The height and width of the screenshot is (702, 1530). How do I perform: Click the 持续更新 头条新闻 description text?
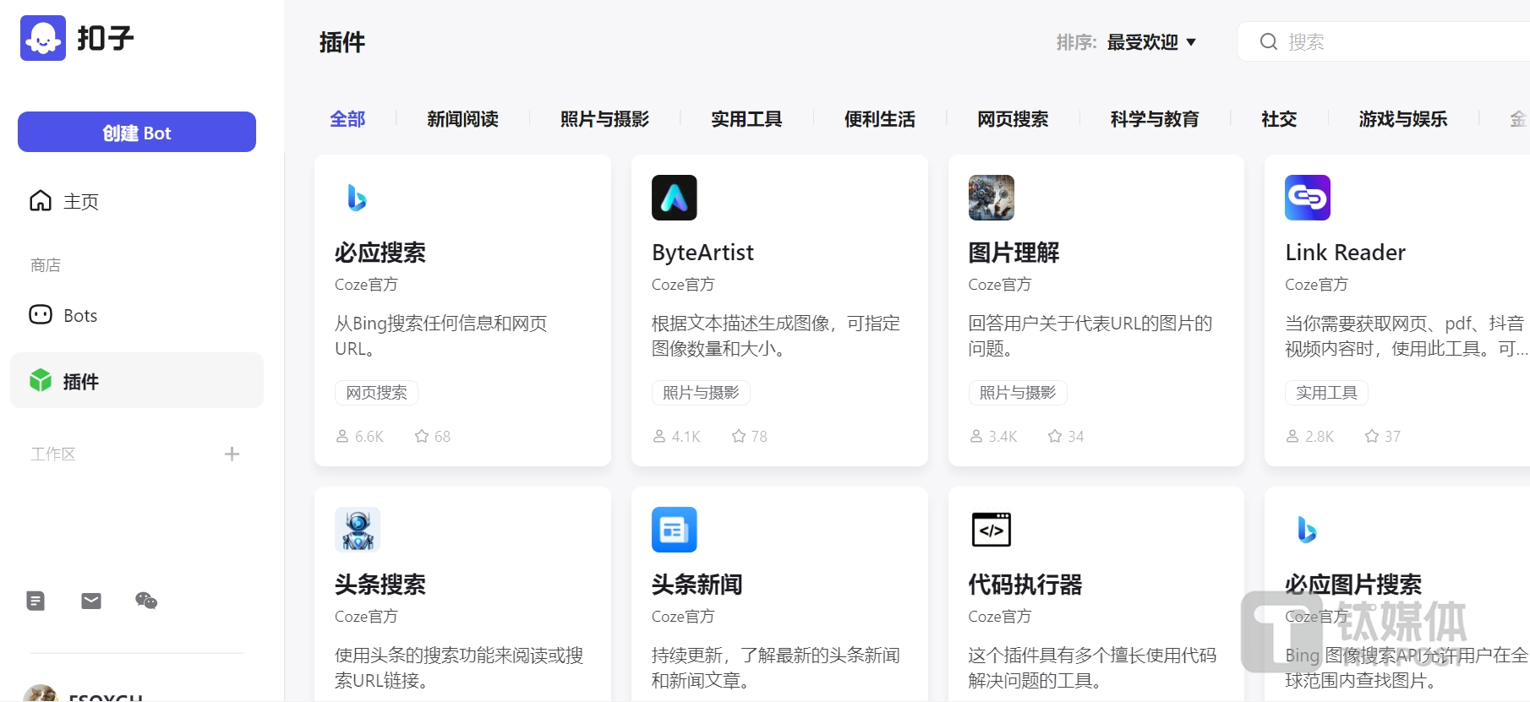click(776, 667)
